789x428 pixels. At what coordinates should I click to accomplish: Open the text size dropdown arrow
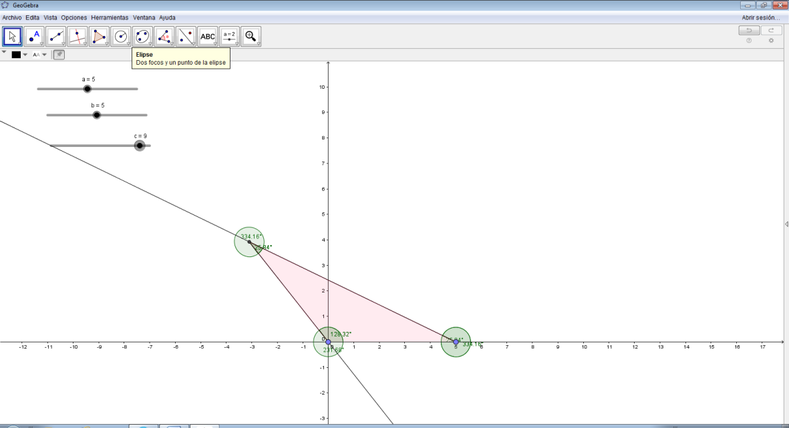coord(44,55)
